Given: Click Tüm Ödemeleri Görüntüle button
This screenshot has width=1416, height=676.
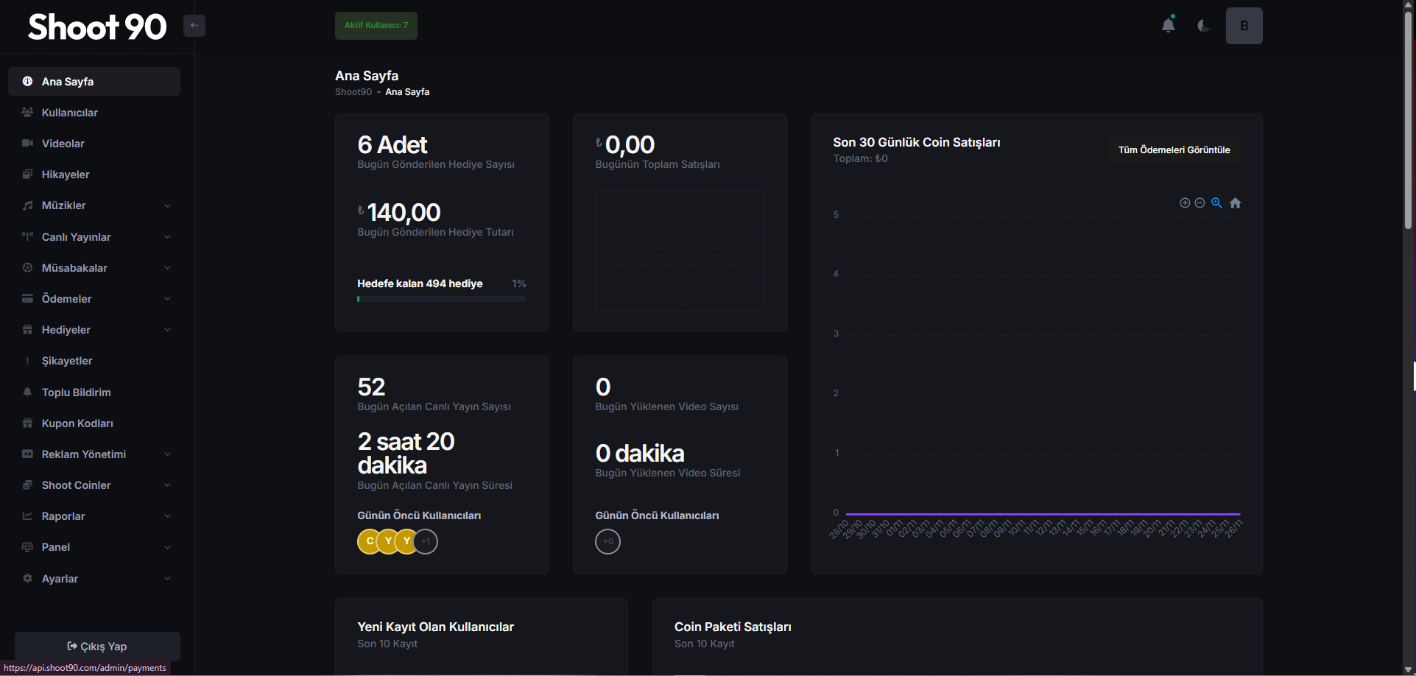Looking at the screenshot, I should (1174, 150).
